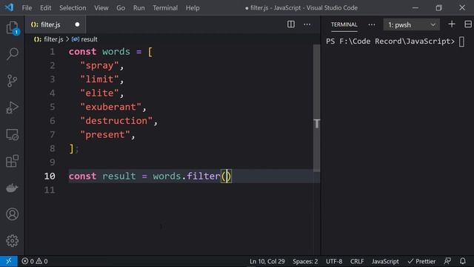Select the pwsh terminal dropdown

[x=412, y=24]
